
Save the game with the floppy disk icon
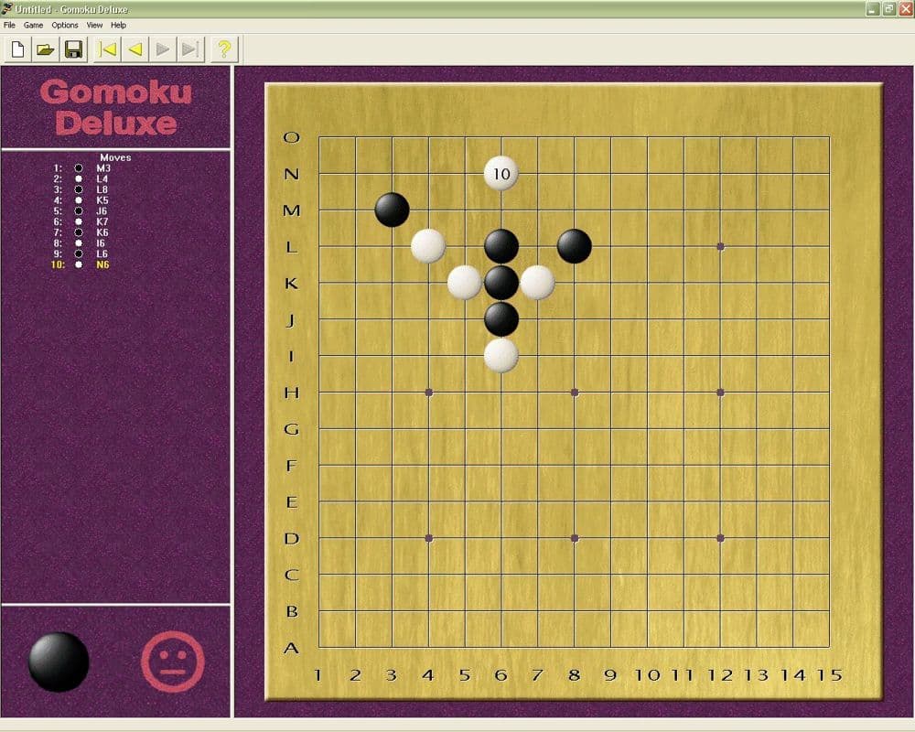tap(73, 49)
